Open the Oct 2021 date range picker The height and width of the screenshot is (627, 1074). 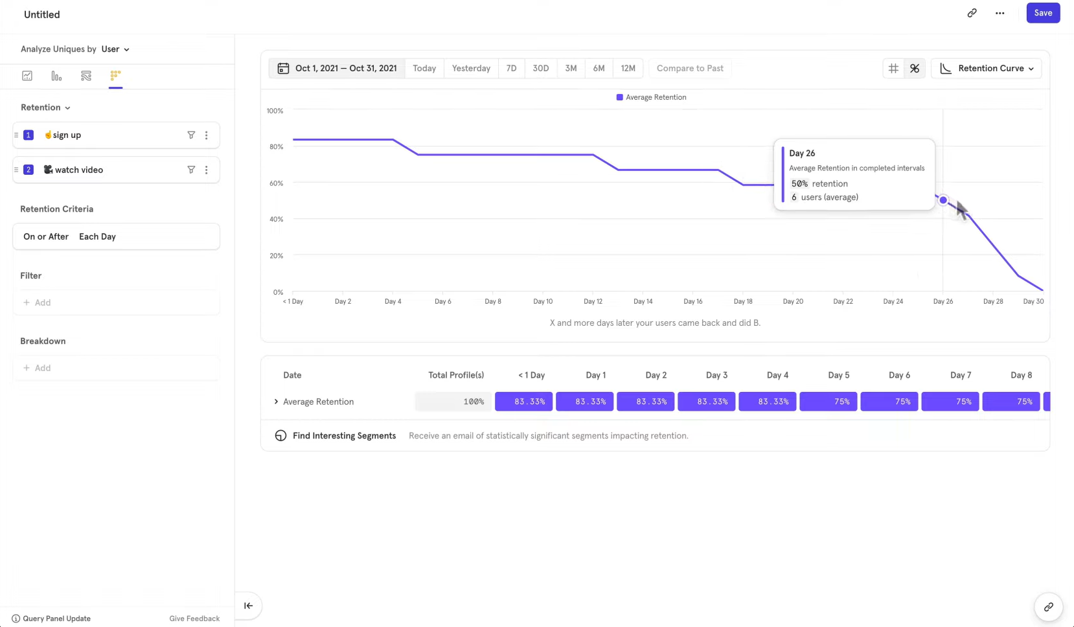click(x=337, y=68)
